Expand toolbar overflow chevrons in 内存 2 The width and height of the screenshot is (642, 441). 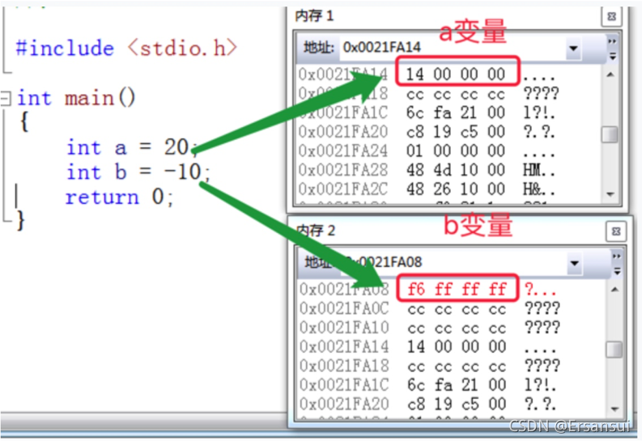click(617, 256)
